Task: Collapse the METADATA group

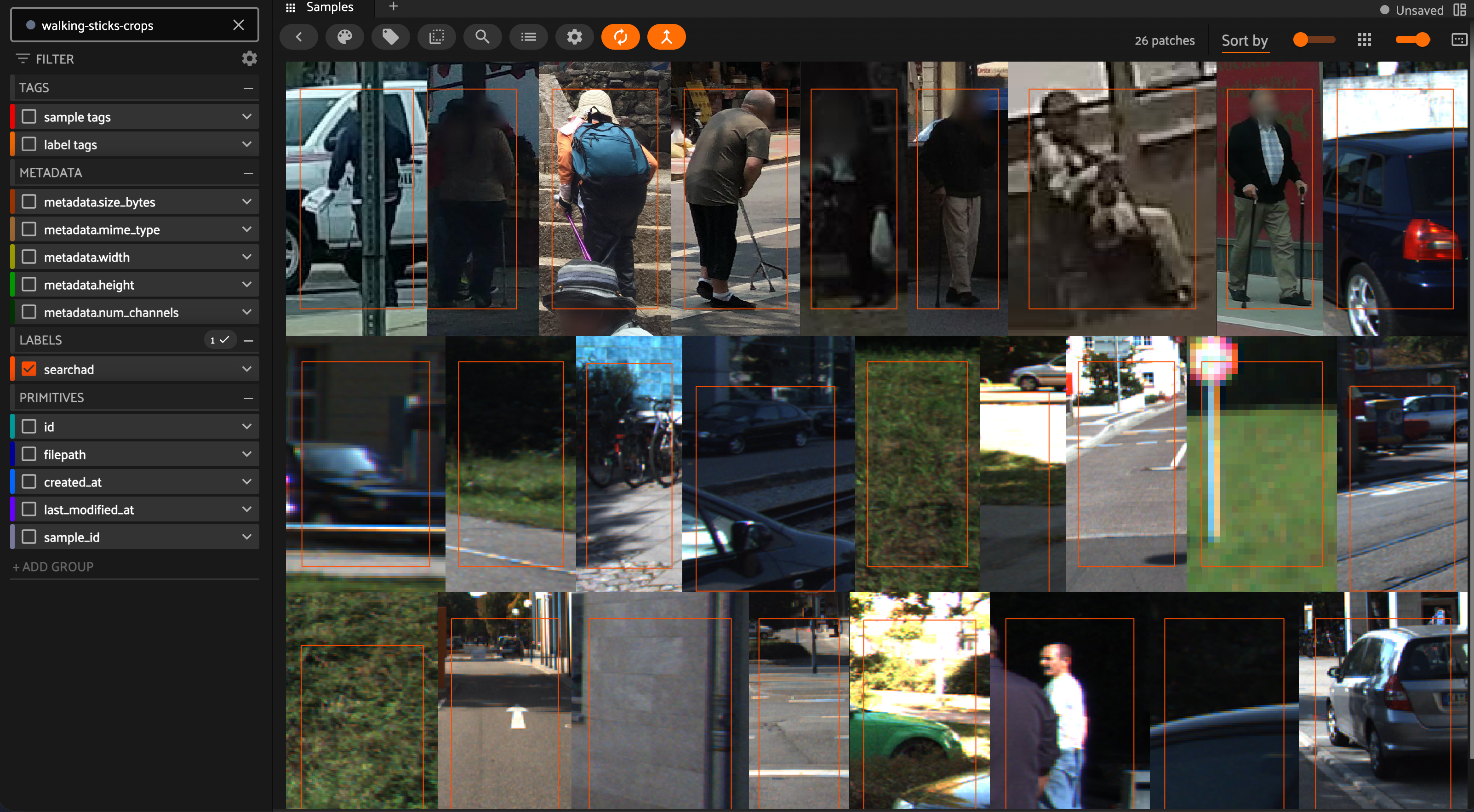Action: pos(248,173)
